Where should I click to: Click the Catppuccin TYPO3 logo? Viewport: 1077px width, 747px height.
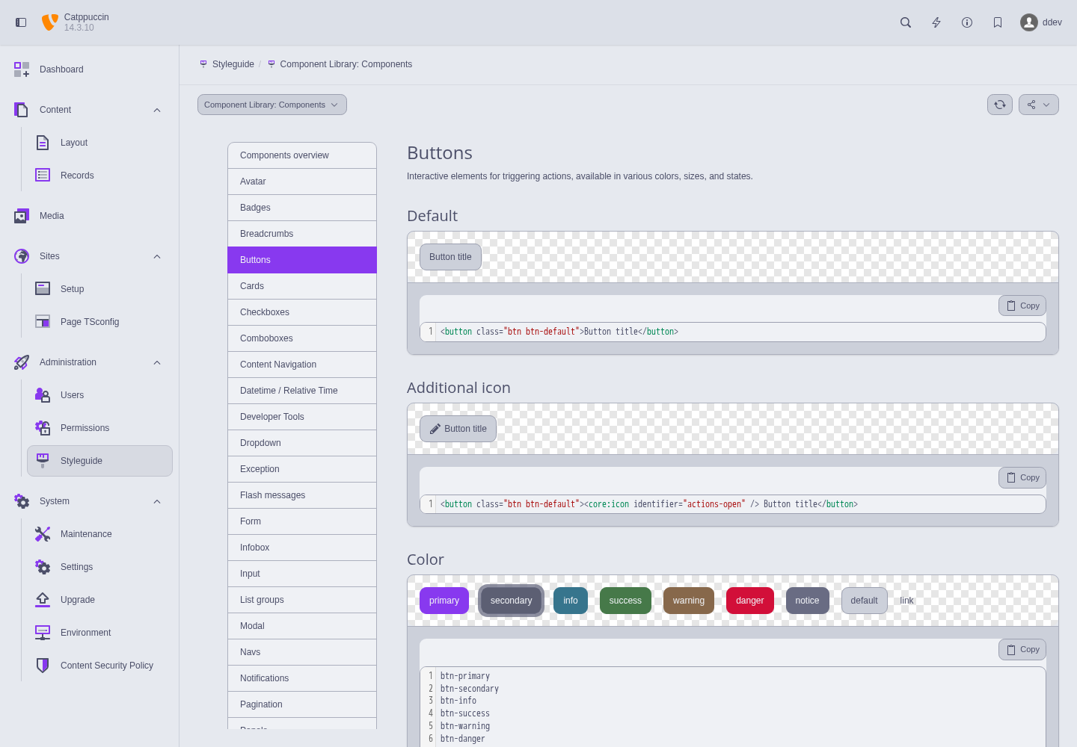pos(50,22)
